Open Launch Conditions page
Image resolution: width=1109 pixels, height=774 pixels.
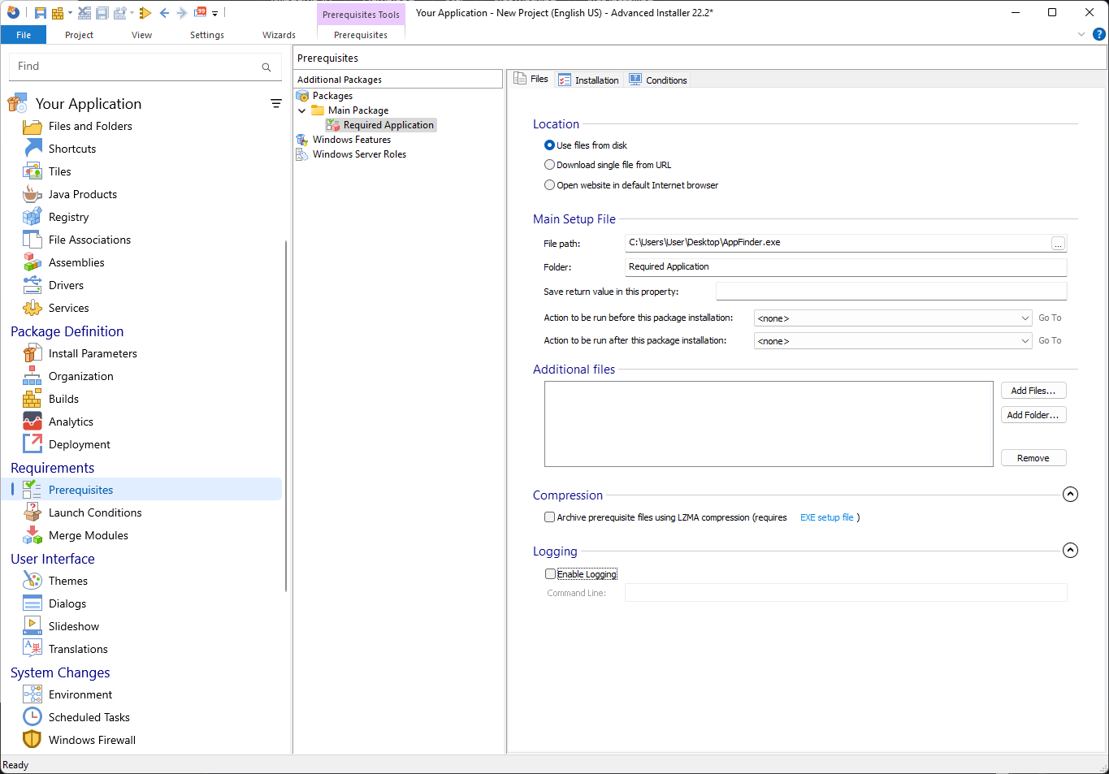tap(95, 512)
